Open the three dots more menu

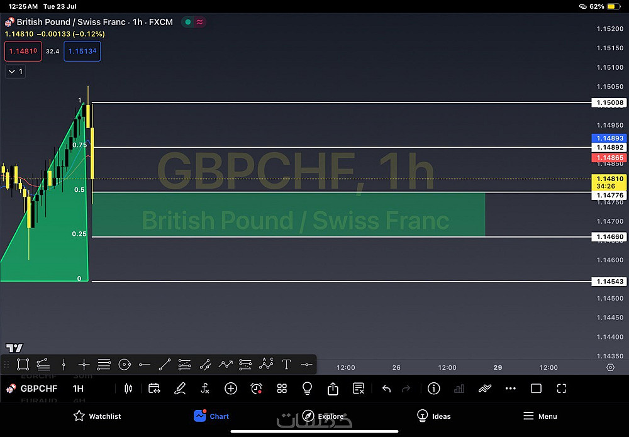511,389
